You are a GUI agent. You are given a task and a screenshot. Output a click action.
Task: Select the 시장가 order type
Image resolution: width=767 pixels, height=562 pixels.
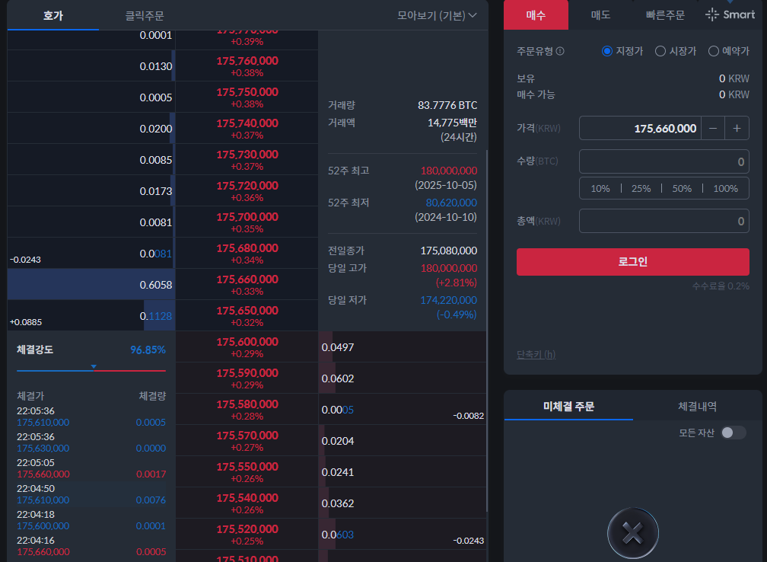[660, 51]
